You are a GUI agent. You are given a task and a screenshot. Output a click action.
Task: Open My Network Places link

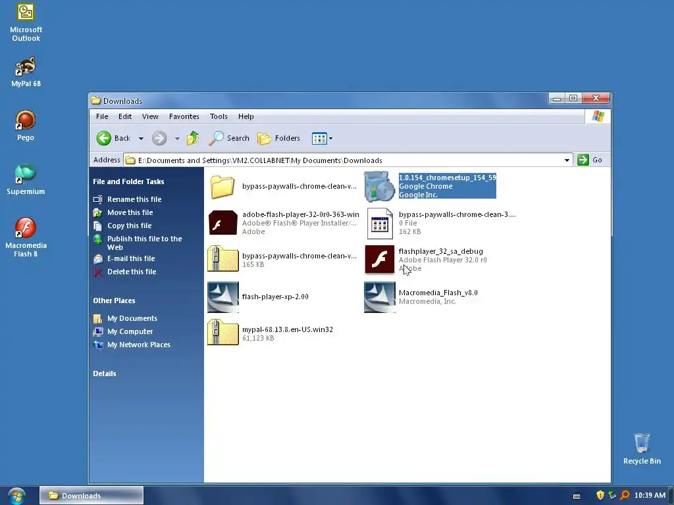coord(138,345)
